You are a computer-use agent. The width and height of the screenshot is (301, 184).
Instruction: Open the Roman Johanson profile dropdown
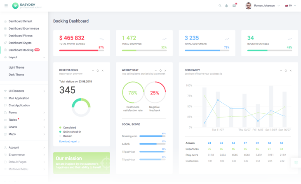[262, 6]
